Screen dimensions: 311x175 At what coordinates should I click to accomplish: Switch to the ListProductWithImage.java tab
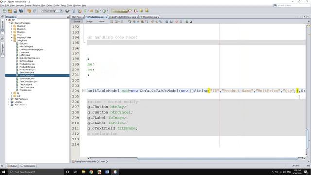click(x=124, y=17)
